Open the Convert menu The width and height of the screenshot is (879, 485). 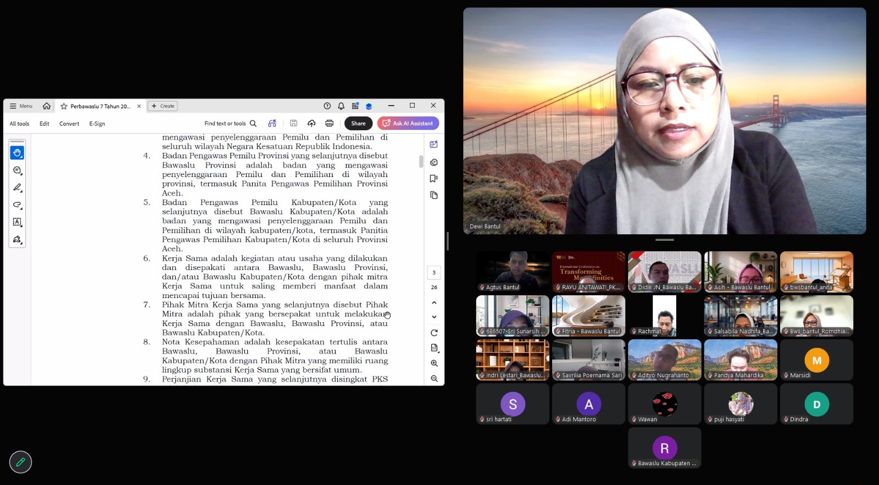point(69,124)
